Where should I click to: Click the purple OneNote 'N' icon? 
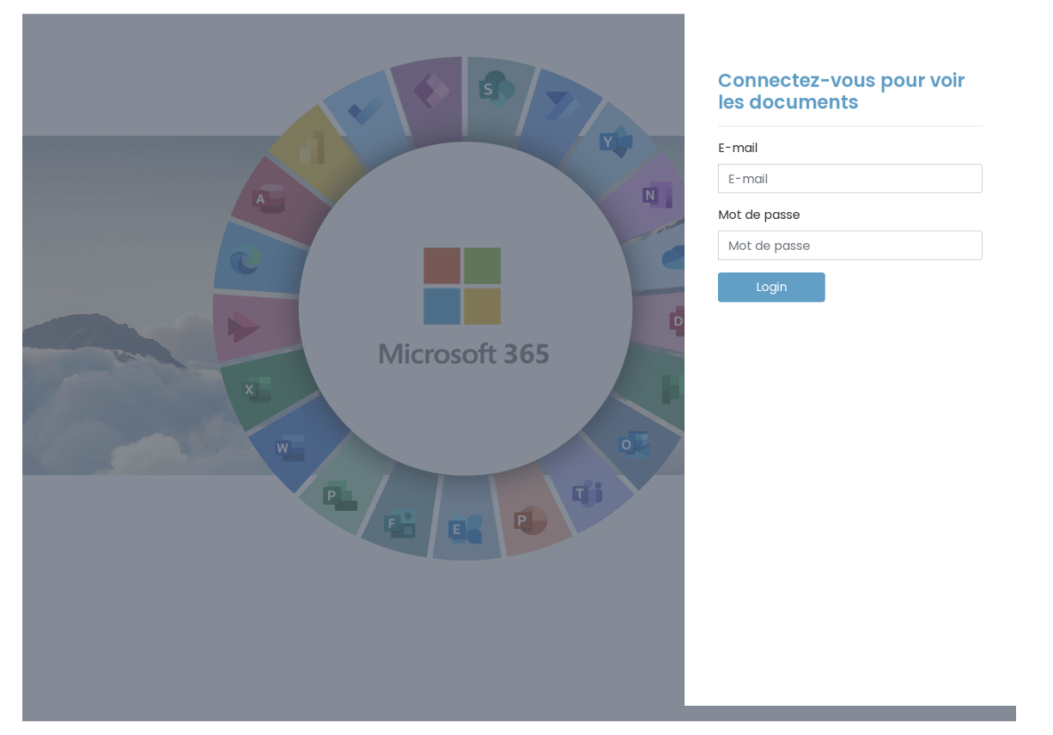tap(657, 196)
